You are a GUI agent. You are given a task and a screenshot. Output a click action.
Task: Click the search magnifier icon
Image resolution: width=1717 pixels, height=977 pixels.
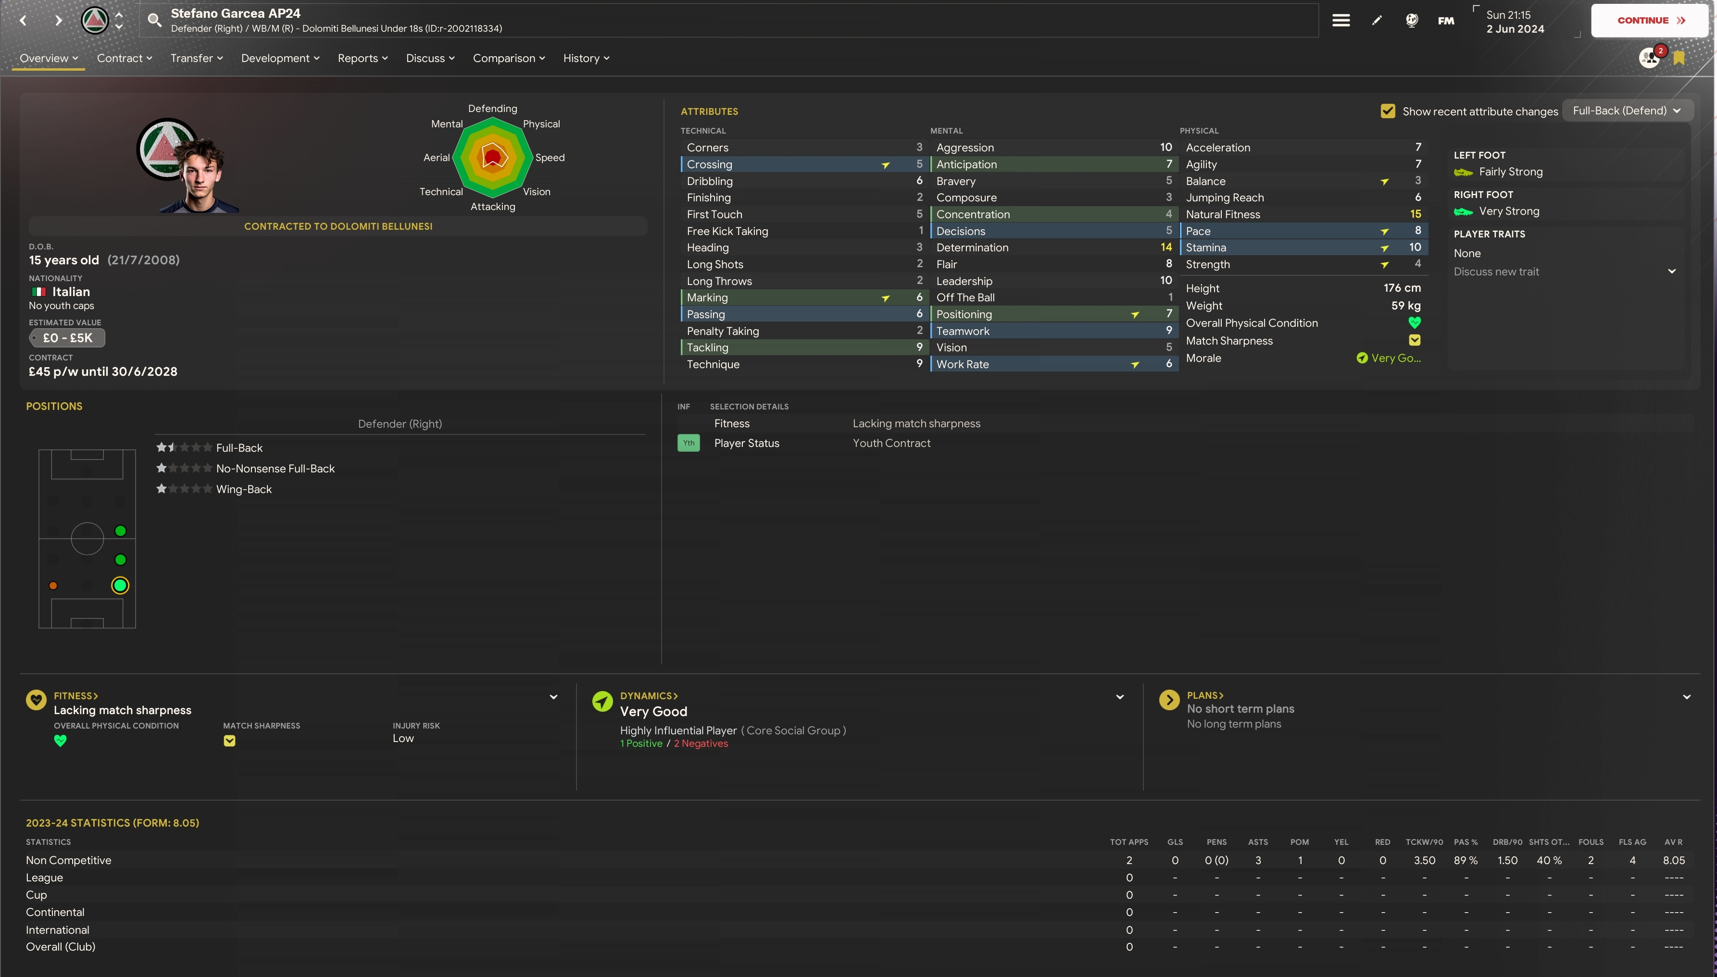point(154,20)
